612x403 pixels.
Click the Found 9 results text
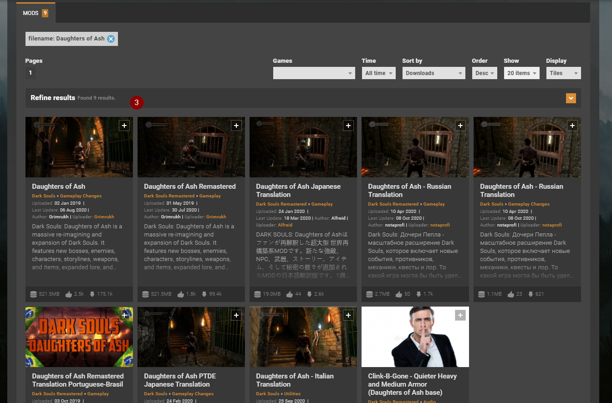97,98
